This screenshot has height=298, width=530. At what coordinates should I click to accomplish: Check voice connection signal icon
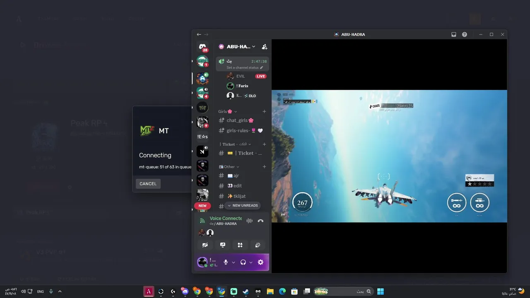pyautogui.click(x=202, y=221)
